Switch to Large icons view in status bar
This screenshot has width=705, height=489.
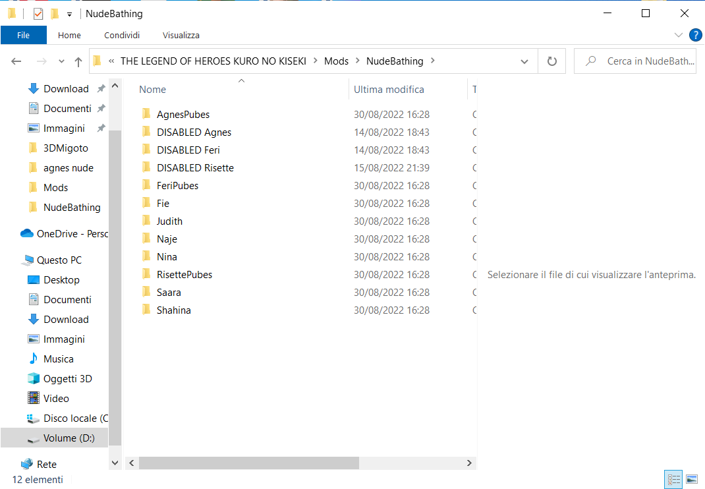click(x=691, y=479)
